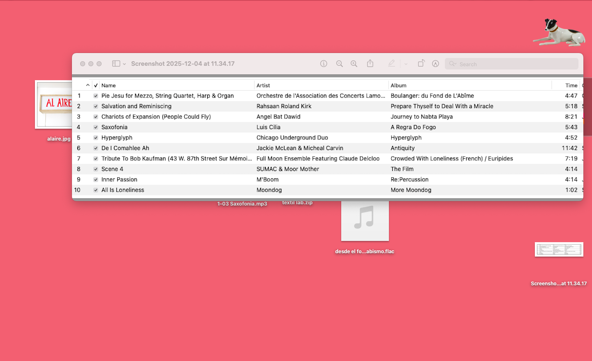Toggle the sidebar view button in Preview

(x=116, y=64)
